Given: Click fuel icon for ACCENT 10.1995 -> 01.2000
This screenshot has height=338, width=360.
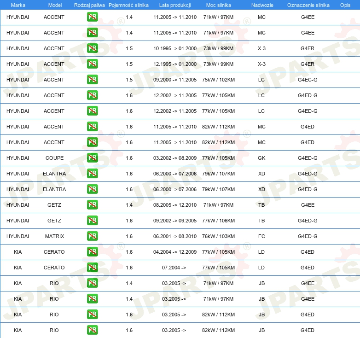Looking at the screenshot, I should pos(92,48).
